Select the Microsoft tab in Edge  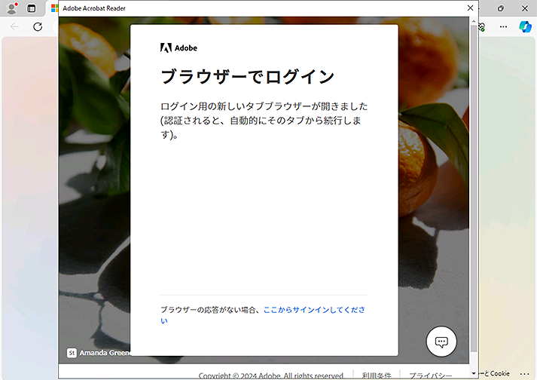[x=54, y=8]
